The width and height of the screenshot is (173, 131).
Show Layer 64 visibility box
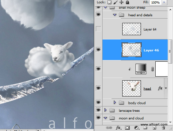point(98,29)
